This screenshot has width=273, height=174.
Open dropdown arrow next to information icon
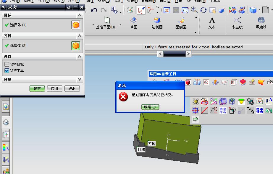coord(121,12)
